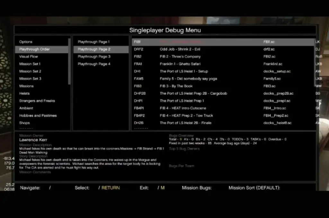Click the Story Description label
This screenshot has height=218, width=329.
(33, 156)
